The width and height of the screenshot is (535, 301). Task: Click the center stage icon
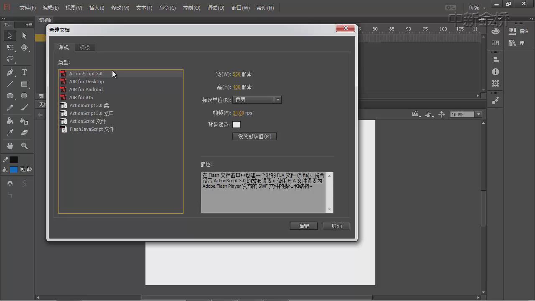[x=441, y=114]
